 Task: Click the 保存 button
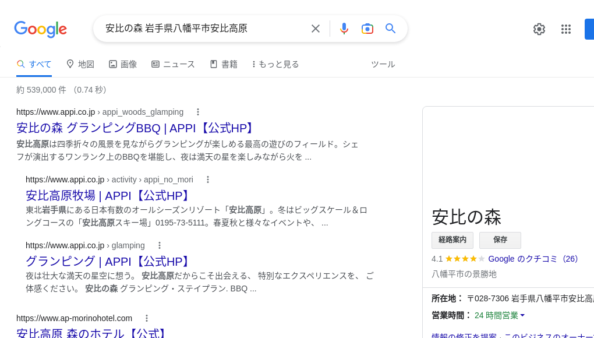500,240
